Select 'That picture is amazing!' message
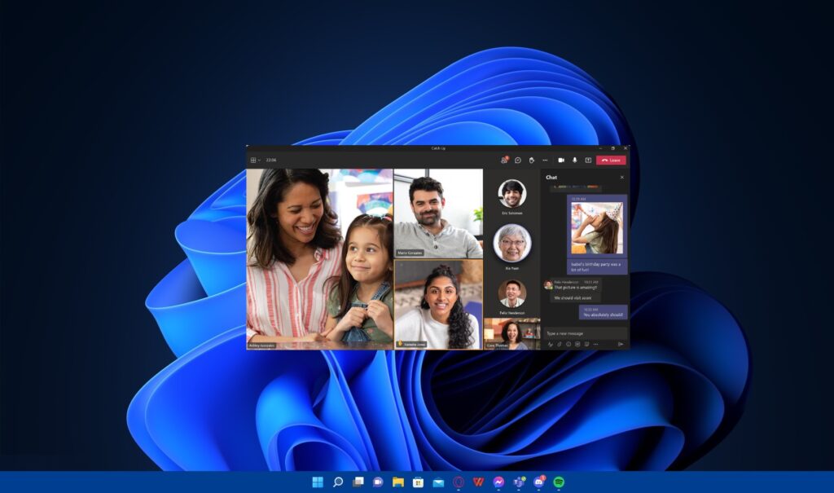Viewport: 834px width, 493px height. 576,288
